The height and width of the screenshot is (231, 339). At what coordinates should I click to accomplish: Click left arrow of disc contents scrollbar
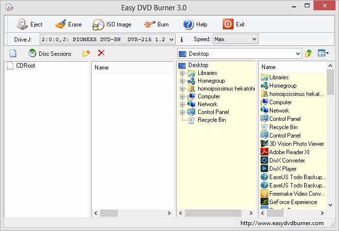pos(96,213)
